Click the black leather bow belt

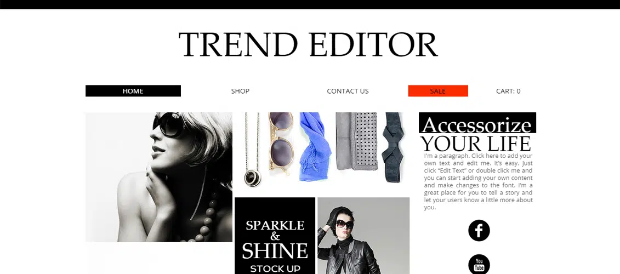394,147
